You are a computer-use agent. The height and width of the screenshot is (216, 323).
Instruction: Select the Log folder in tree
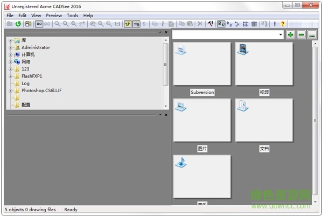tap(25, 83)
